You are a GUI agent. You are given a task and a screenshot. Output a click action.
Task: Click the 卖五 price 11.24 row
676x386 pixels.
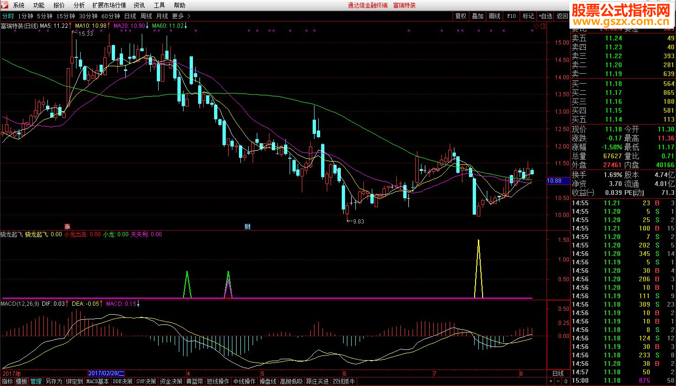click(622, 38)
